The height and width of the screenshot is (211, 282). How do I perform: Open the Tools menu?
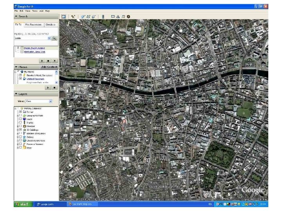(x=35, y=11)
